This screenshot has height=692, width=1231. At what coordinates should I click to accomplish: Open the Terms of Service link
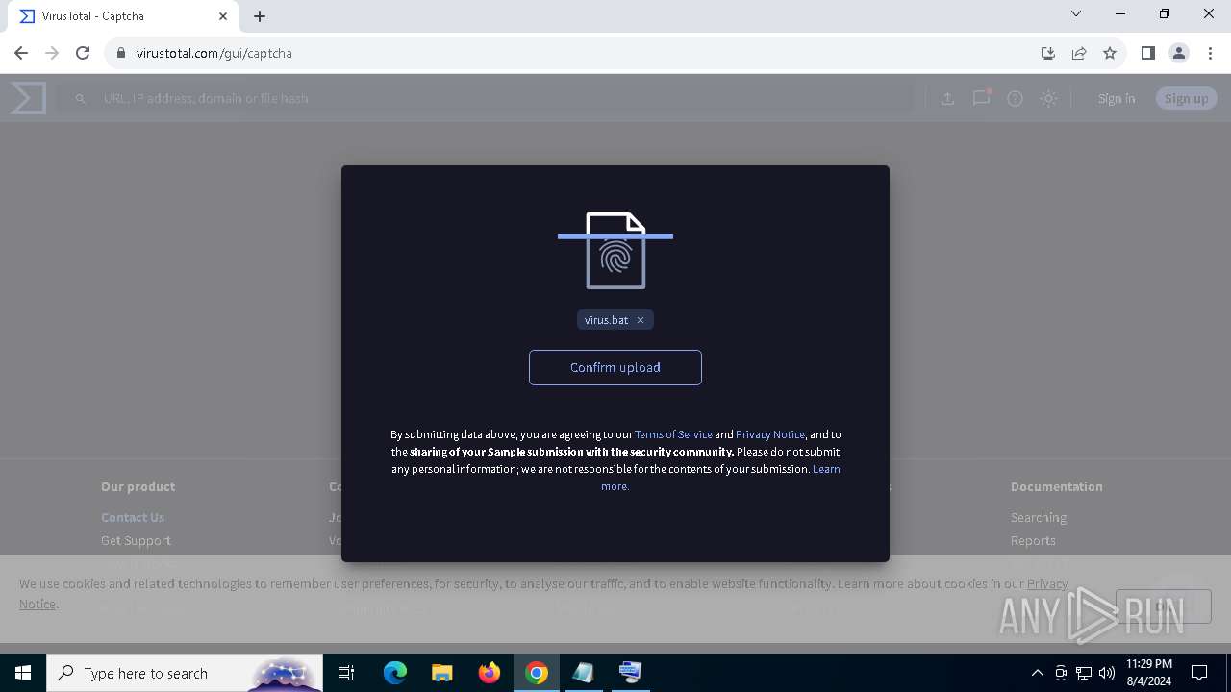[x=673, y=434]
